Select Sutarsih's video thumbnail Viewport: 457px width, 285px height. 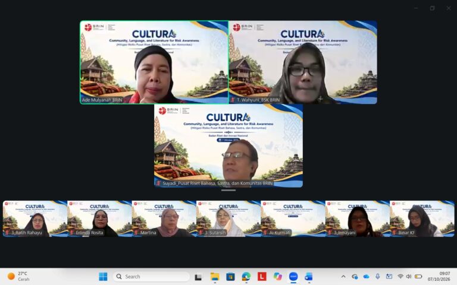point(228,218)
